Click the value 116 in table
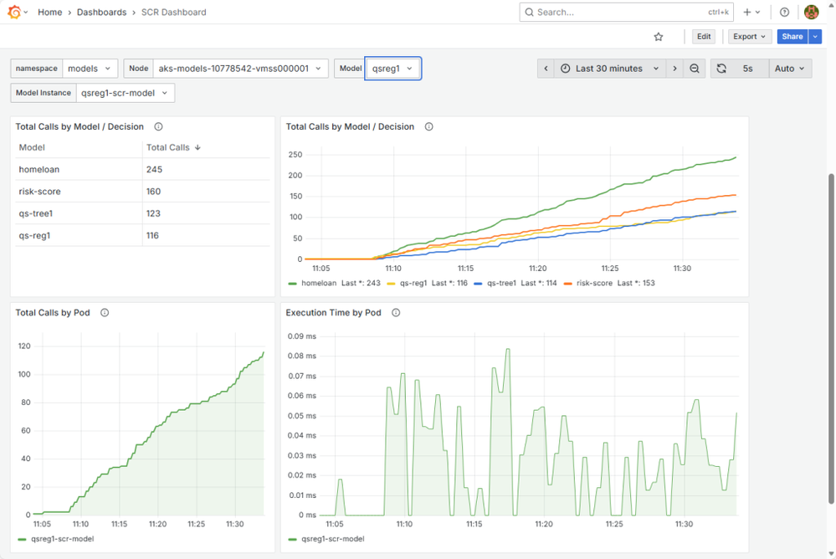This screenshot has width=836, height=559. [152, 235]
